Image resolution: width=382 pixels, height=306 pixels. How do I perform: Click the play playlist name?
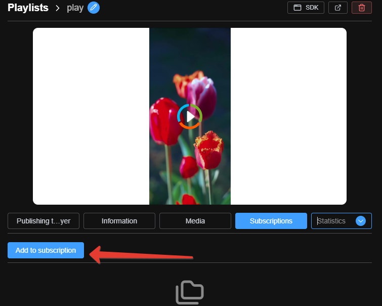click(75, 8)
